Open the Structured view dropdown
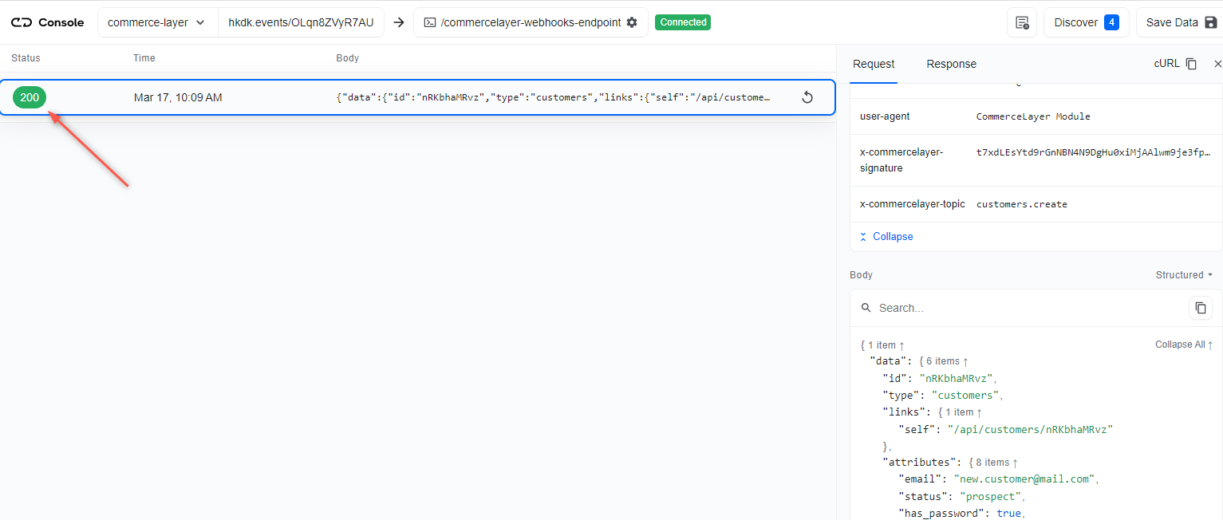The image size is (1223, 520). coord(1183,274)
